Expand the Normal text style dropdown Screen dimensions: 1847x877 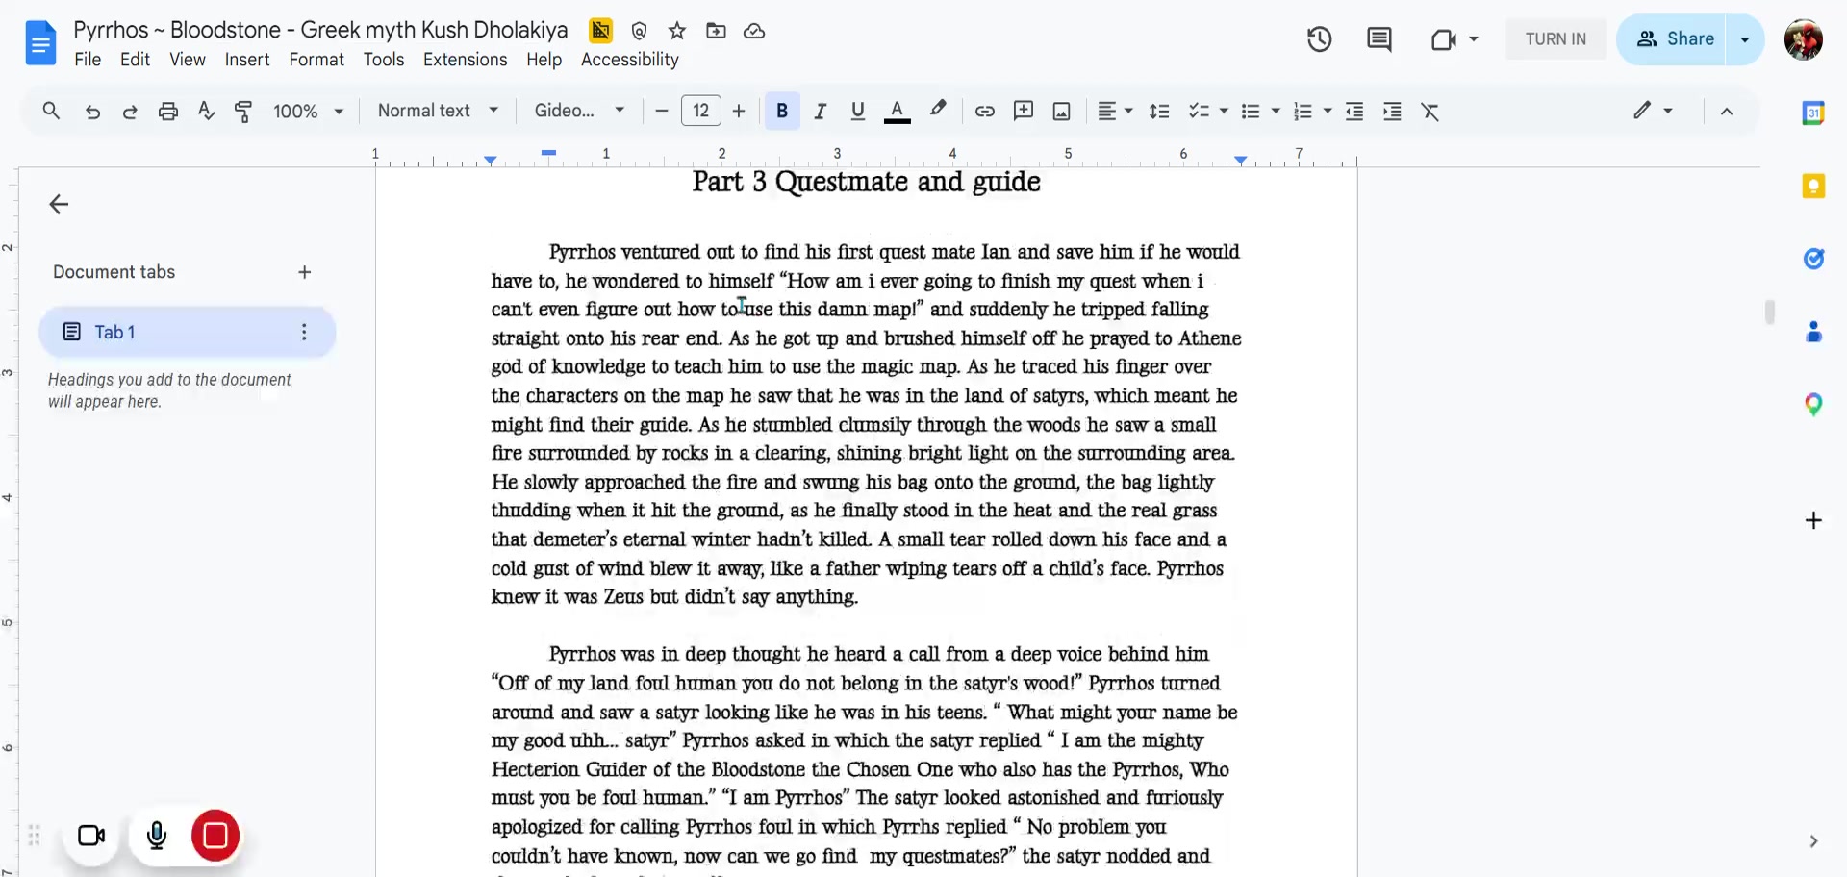tap(438, 111)
